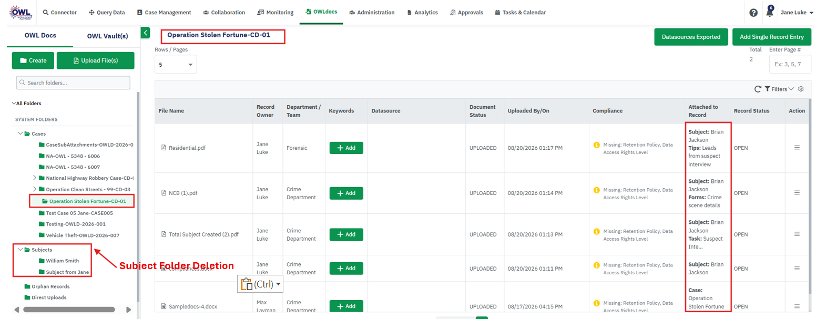Image resolution: width=826 pixels, height=319 pixels.
Task: Expand the Filters dropdown
Action: point(779,89)
